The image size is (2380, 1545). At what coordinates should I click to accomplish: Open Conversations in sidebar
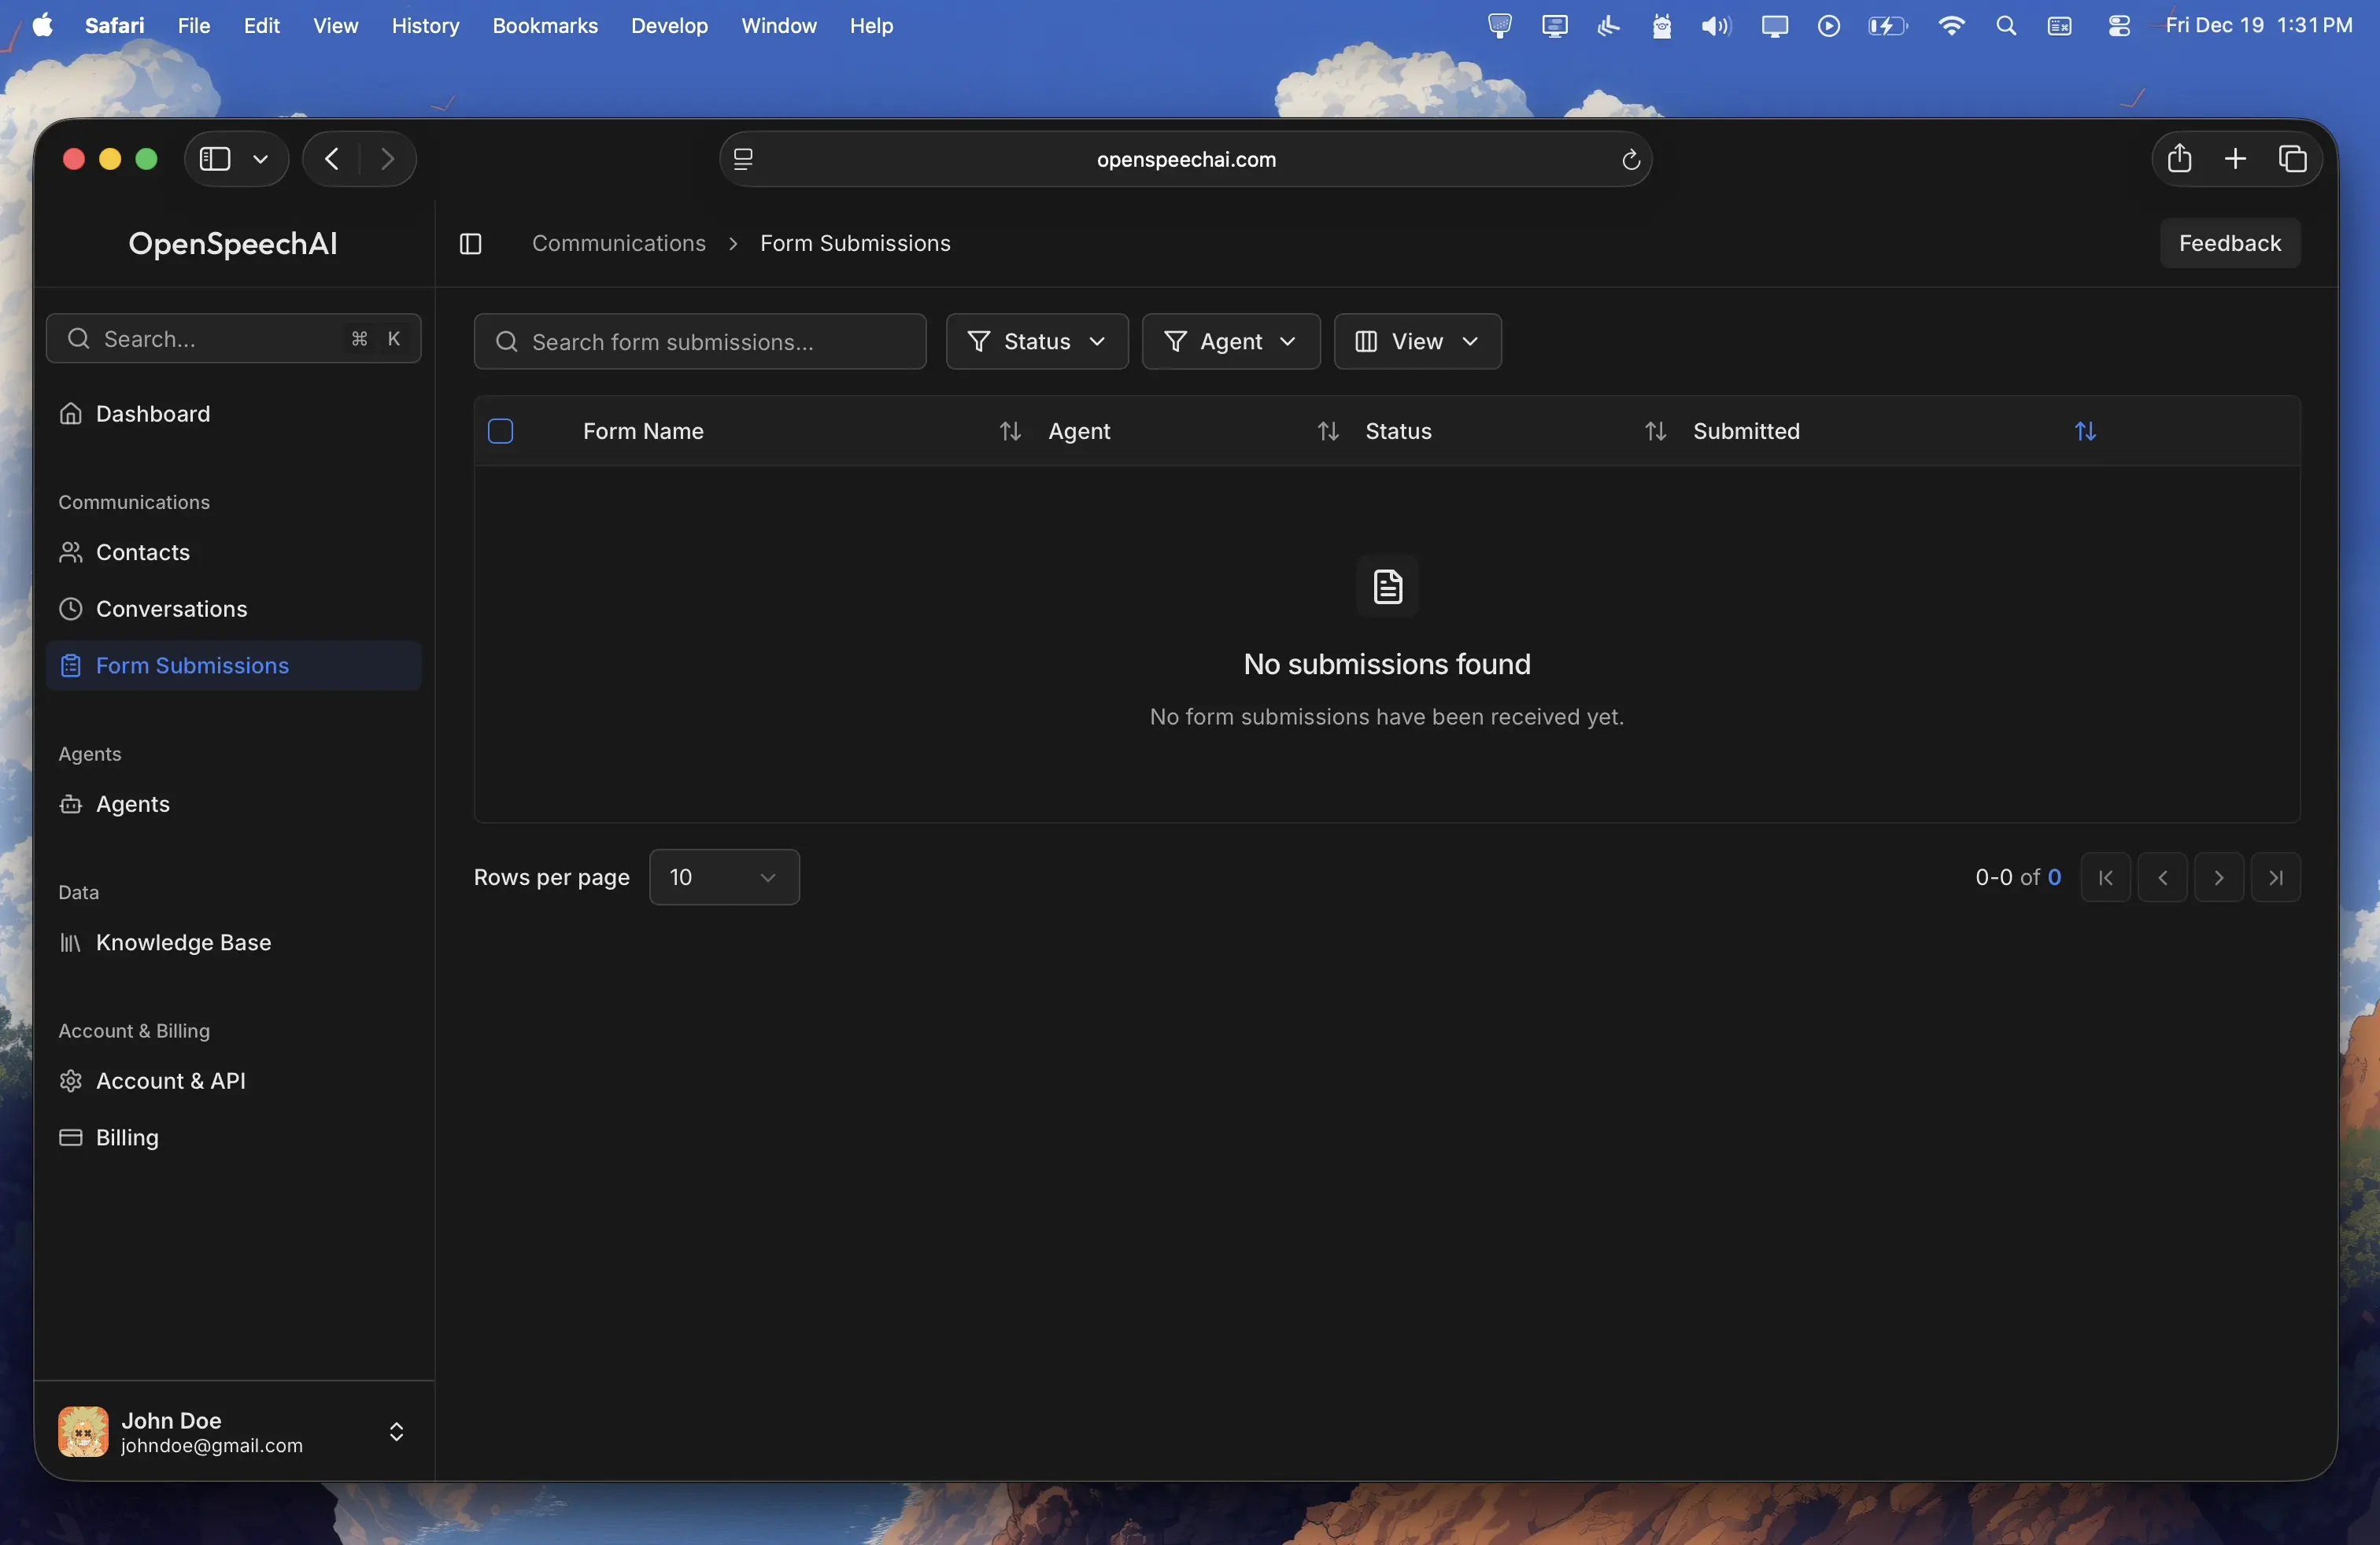coord(234,610)
